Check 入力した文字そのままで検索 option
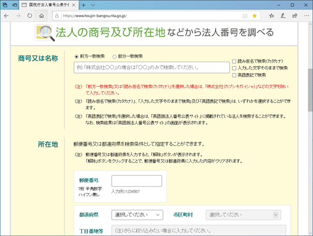The width and height of the screenshot is (313, 236). pyautogui.click(x=234, y=68)
